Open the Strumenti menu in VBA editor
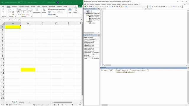 124,4
